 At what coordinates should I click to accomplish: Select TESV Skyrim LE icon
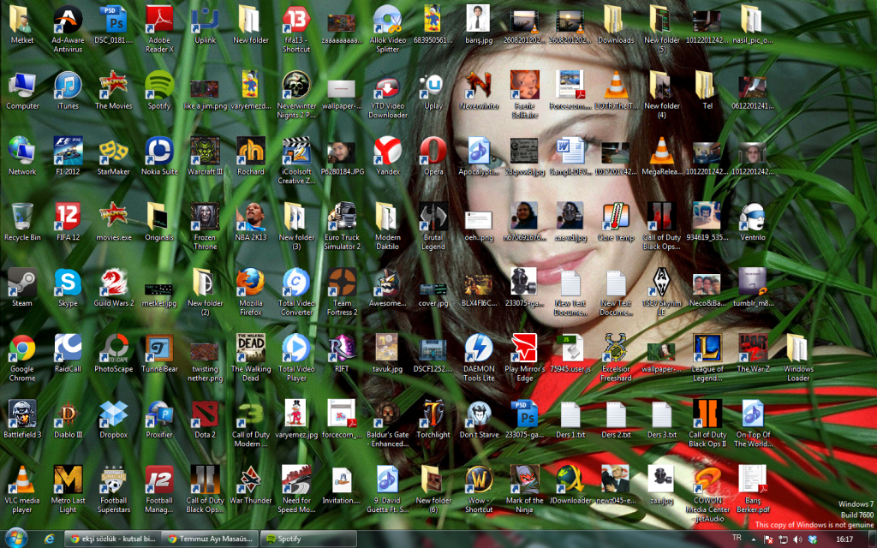click(x=662, y=283)
